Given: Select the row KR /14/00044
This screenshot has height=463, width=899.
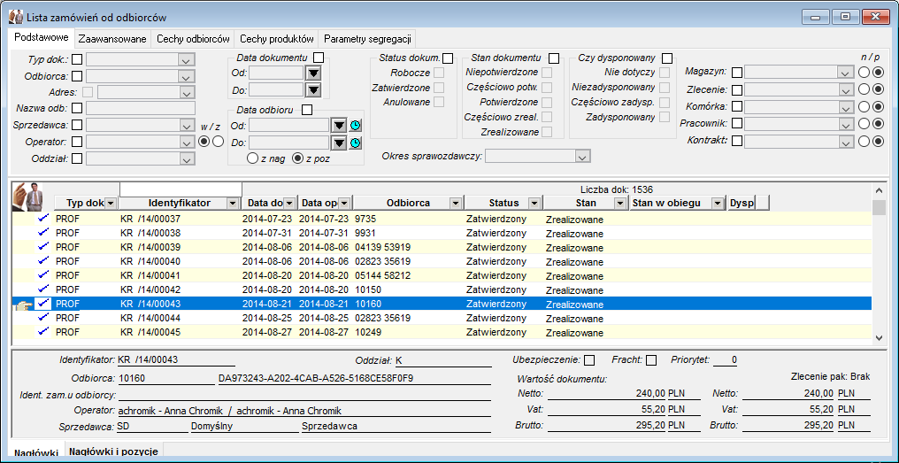Looking at the screenshot, I should (442, 318).
